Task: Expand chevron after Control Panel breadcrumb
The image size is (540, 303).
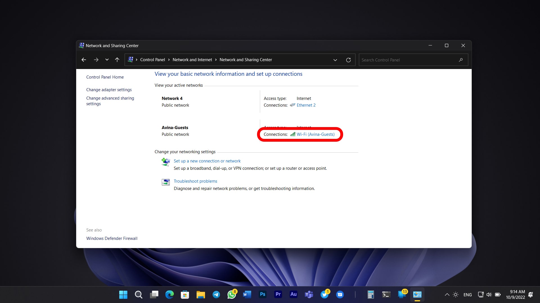Action: point(169,60)
